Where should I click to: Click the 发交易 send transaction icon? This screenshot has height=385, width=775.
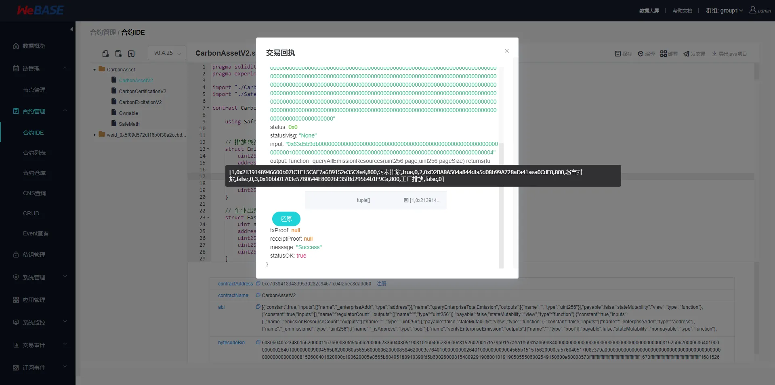pos(686,54)
